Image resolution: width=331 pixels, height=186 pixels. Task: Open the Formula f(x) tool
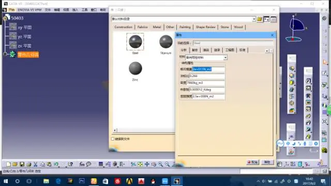(x=82, y=164)
